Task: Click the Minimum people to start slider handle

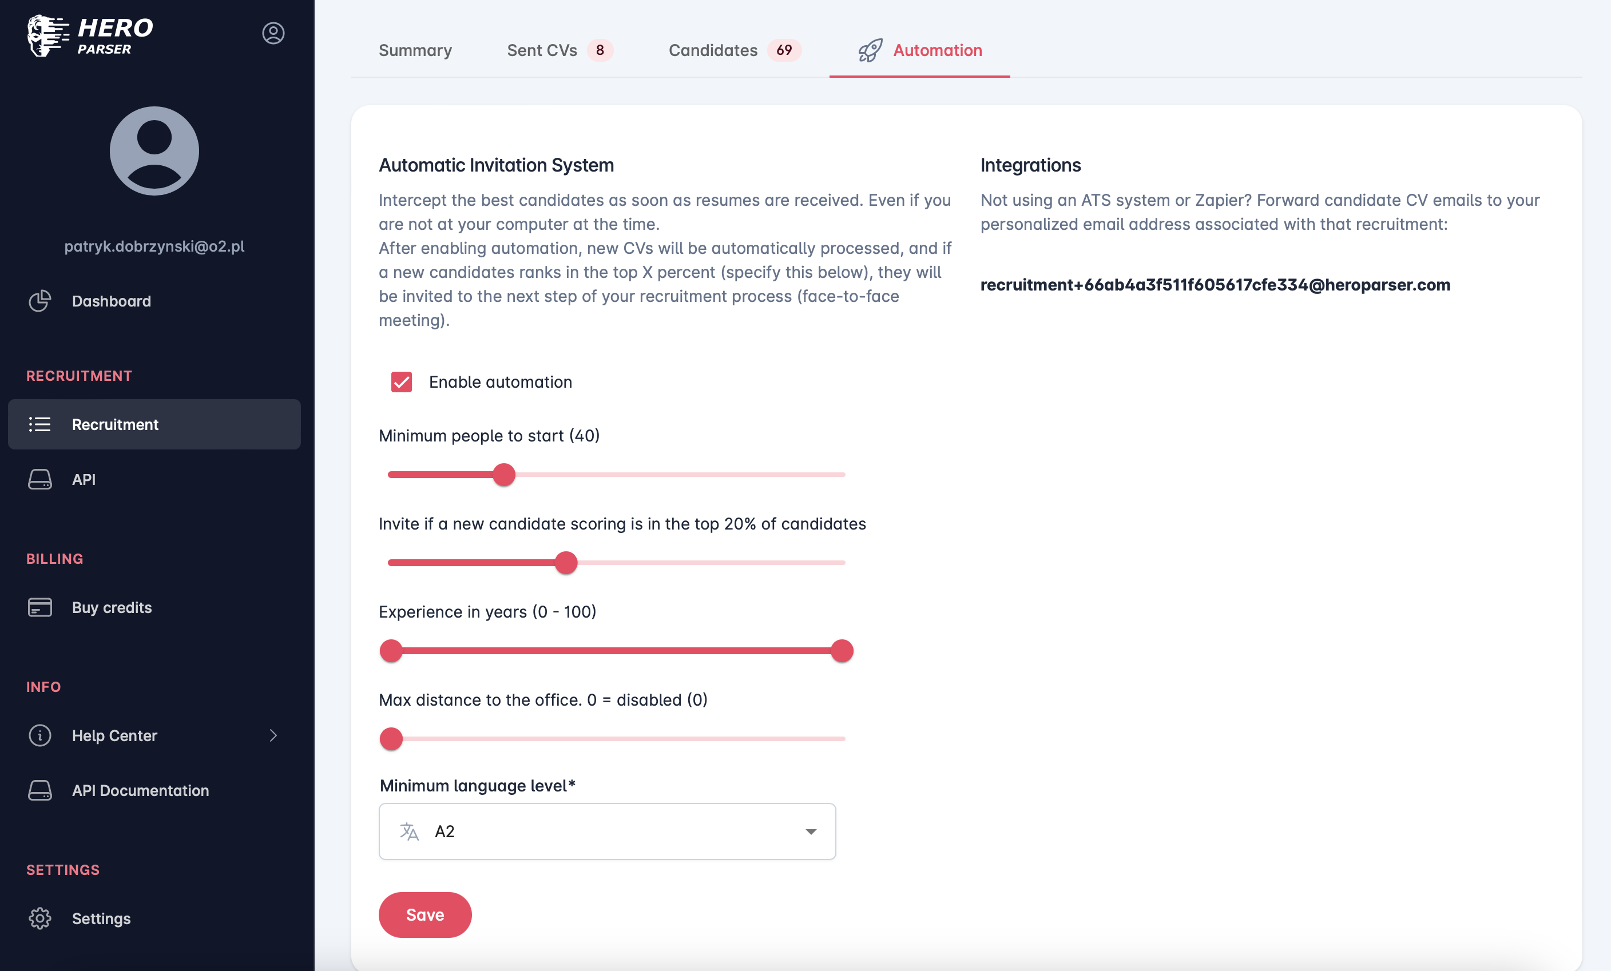Action: (504, 475)
